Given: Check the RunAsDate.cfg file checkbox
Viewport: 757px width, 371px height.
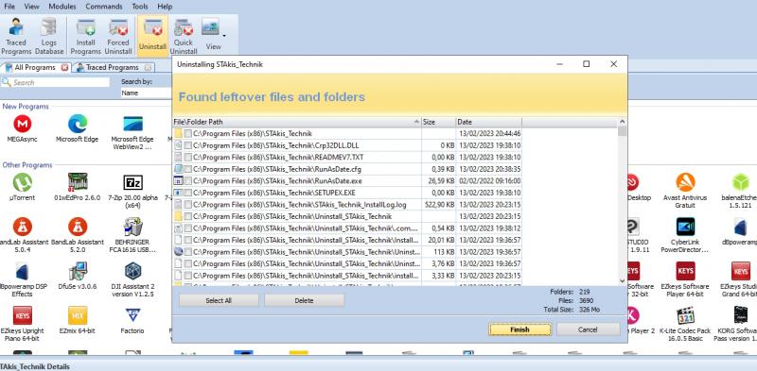Looking at the screenshot, I should [187, 169].
